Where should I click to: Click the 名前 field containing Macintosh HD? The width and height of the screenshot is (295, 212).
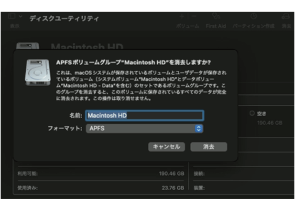point(144,115)
